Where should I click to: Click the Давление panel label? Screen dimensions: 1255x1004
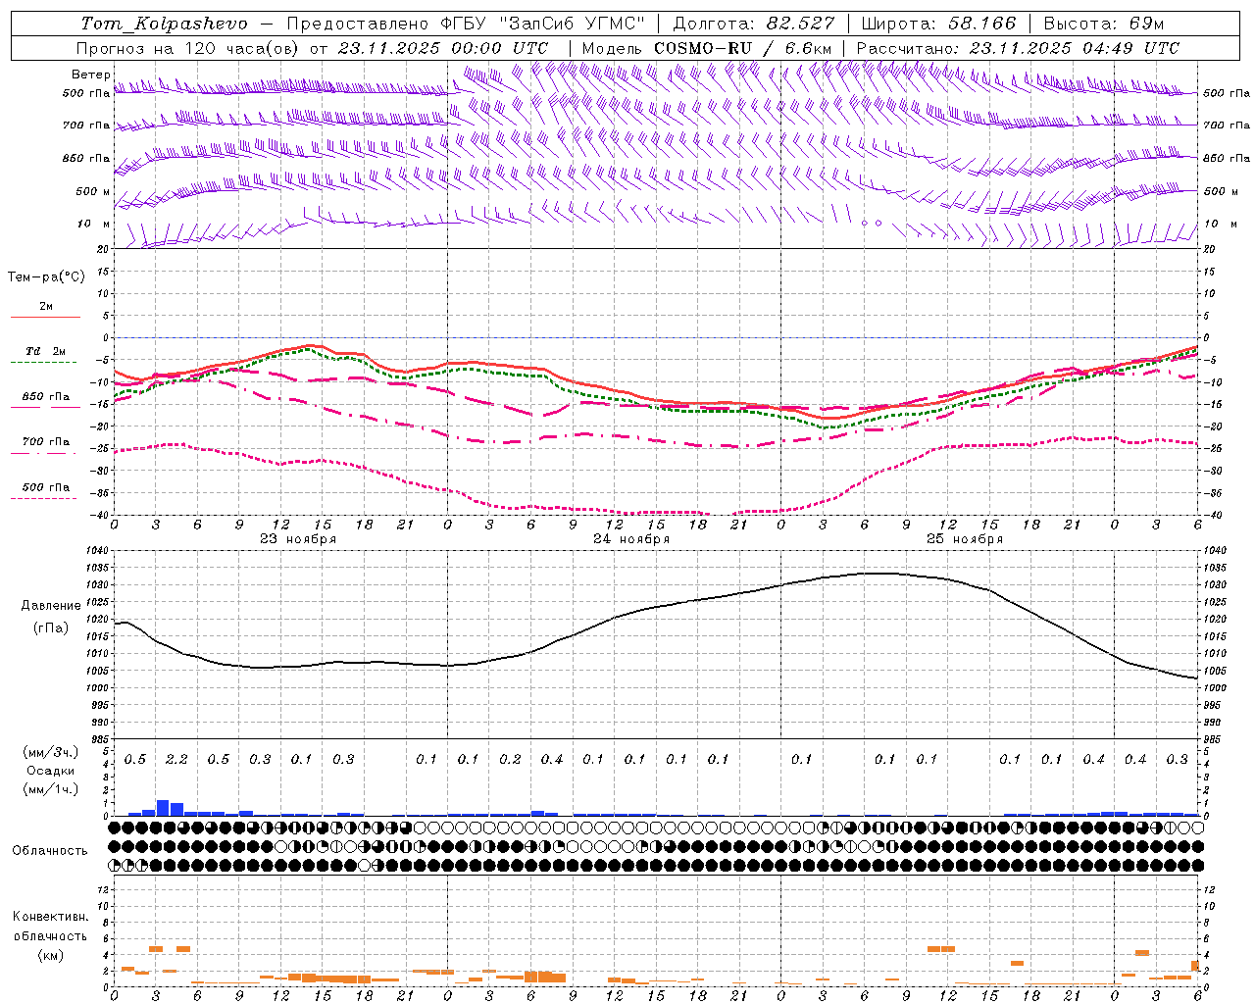tap(51, 606)
